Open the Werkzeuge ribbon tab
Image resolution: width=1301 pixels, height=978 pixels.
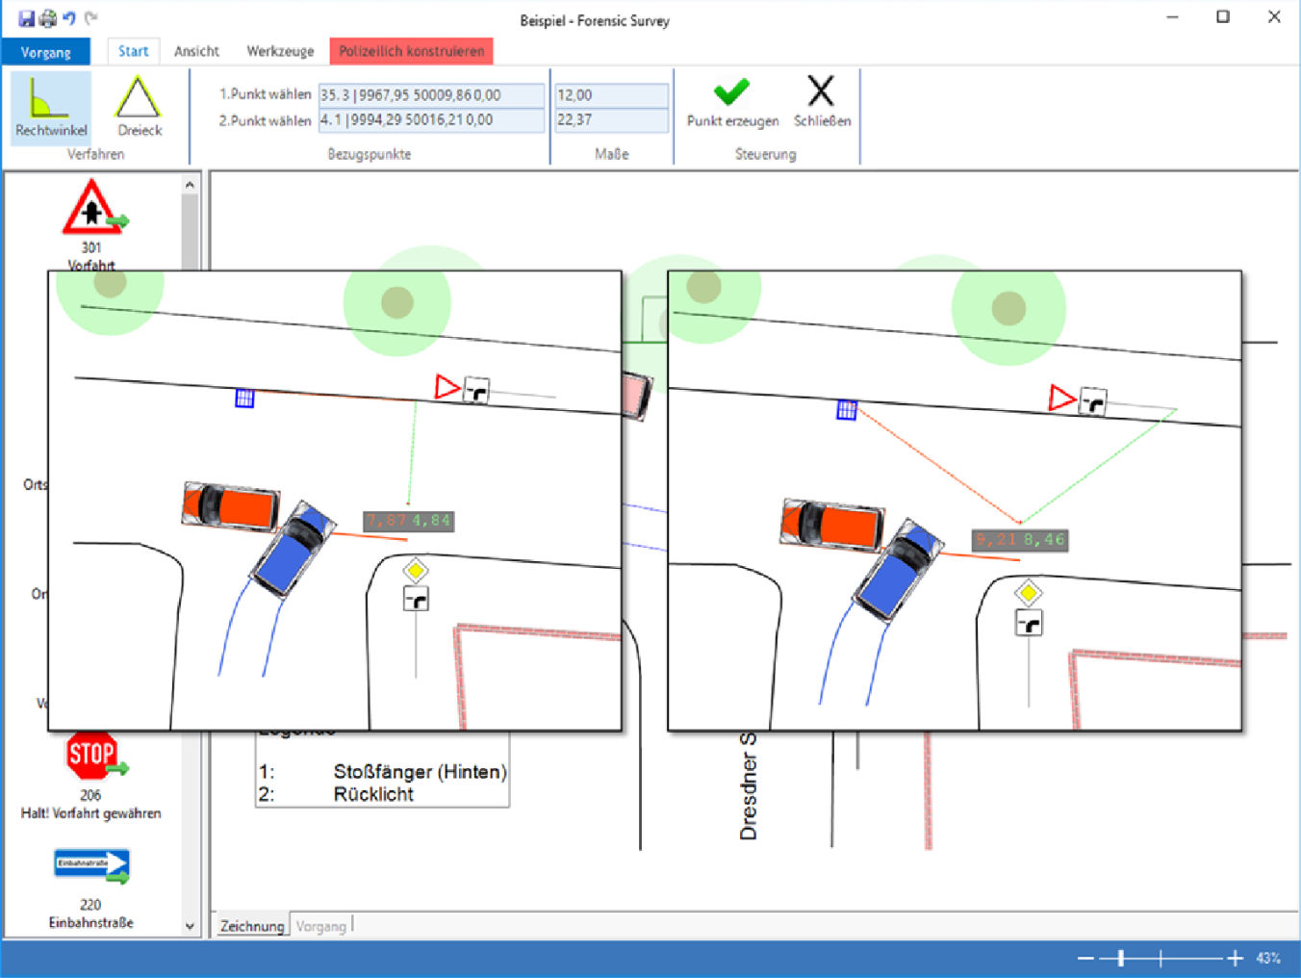tap(280, 51)
